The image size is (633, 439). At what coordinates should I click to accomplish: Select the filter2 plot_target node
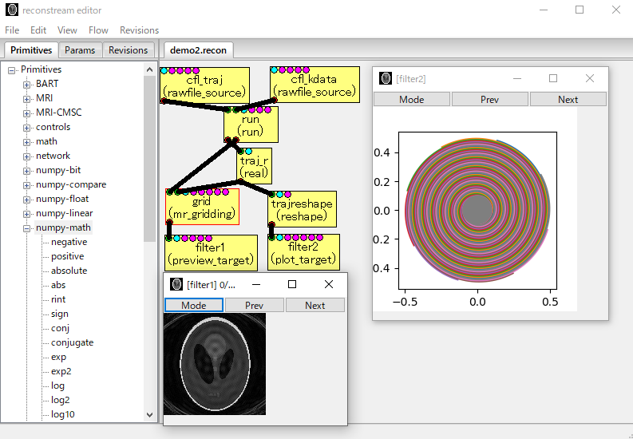(304, 254)
